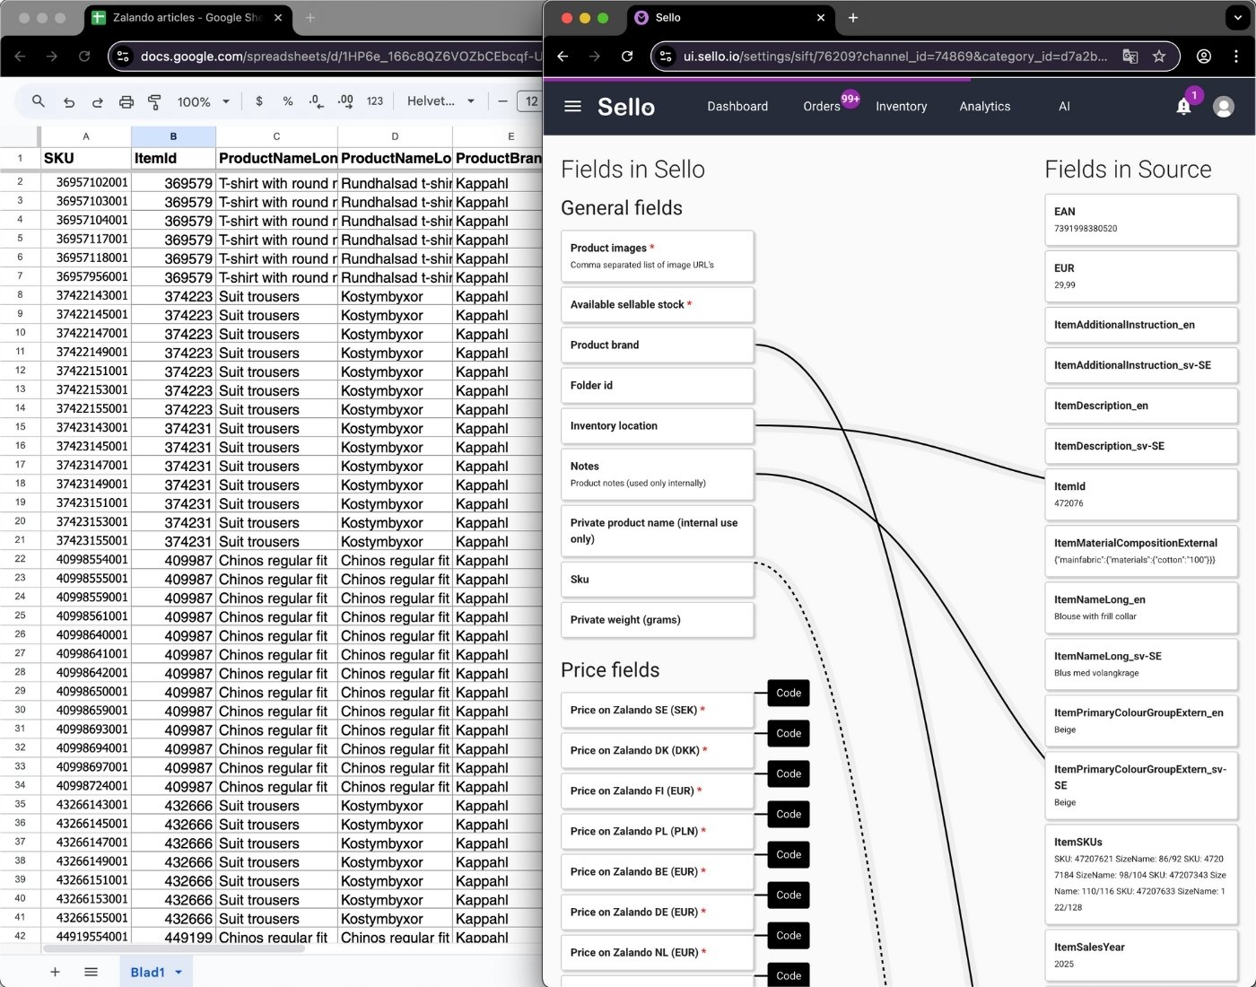This screenshot has height=987, width=1256.
Task: Click the percent format icon
Action: tap(288, 101)
